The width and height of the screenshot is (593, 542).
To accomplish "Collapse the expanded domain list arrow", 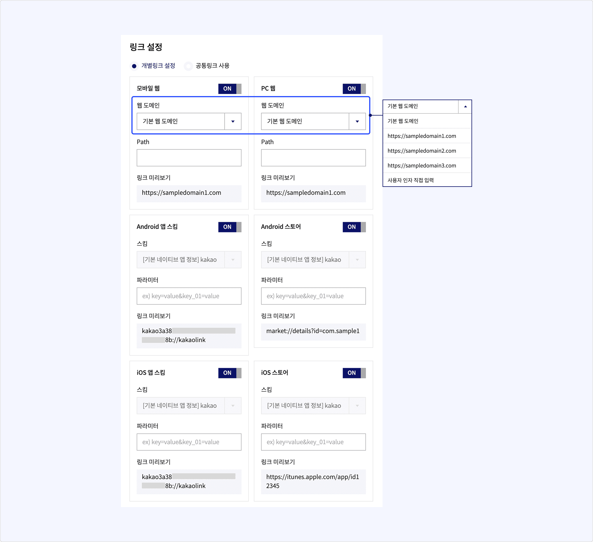I will coord(465,107).
